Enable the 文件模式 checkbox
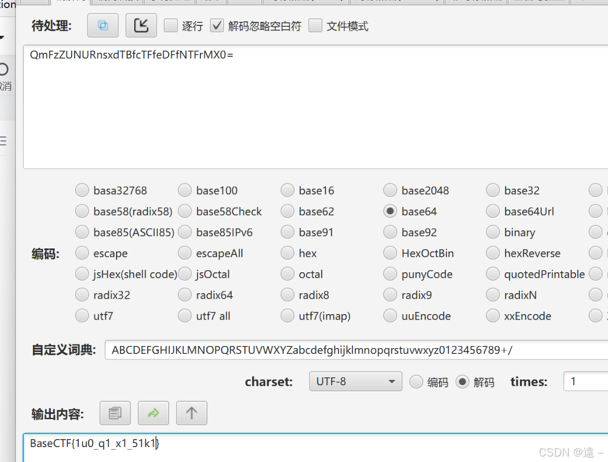This screenshot has width=608, height=462. pyautogui.click(x=315, y=25)
